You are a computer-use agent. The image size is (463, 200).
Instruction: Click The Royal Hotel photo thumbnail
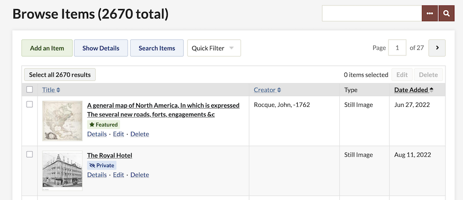[63, 171]
